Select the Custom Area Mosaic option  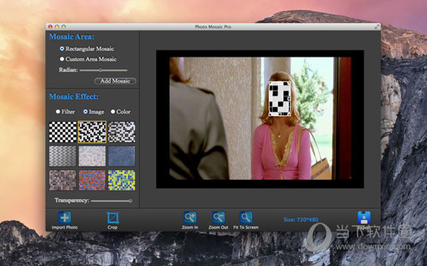pos(62,59)
